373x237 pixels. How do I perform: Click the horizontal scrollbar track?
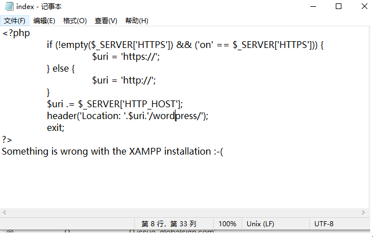coord(183,212)
